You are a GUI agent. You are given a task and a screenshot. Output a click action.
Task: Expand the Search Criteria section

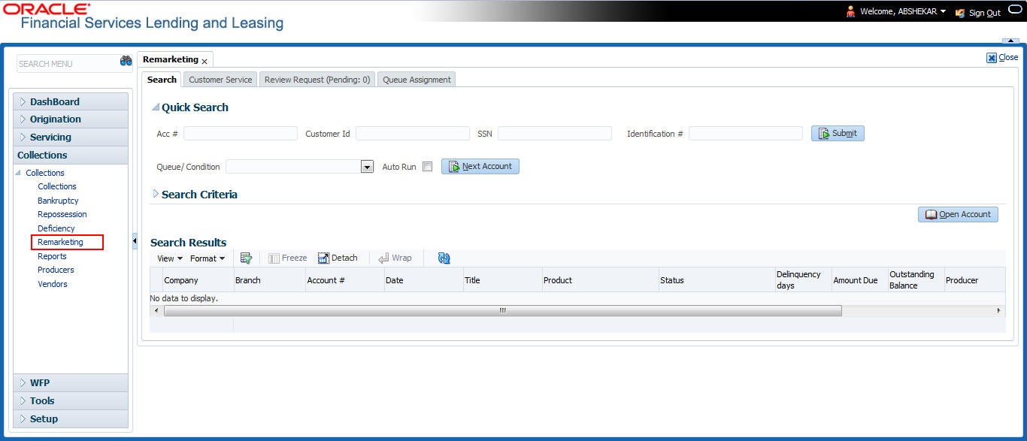[x=156, y=194]
